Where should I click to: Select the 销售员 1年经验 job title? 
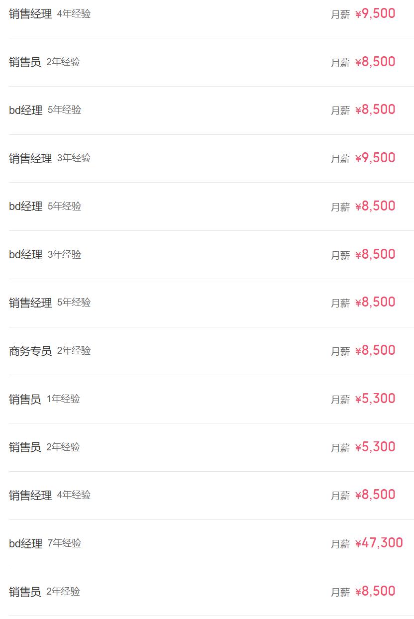click(x=25, y=399)
